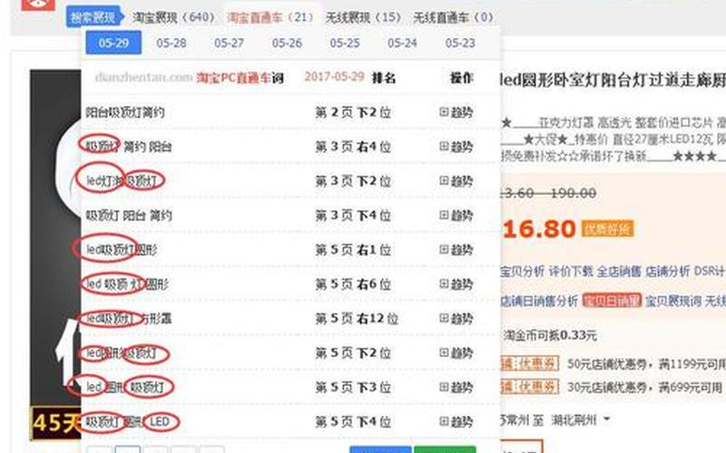The height and width of the screenshot is (453, 726).
Task: Click the orange 优惠促销 badge
Action: coord(607,228)
